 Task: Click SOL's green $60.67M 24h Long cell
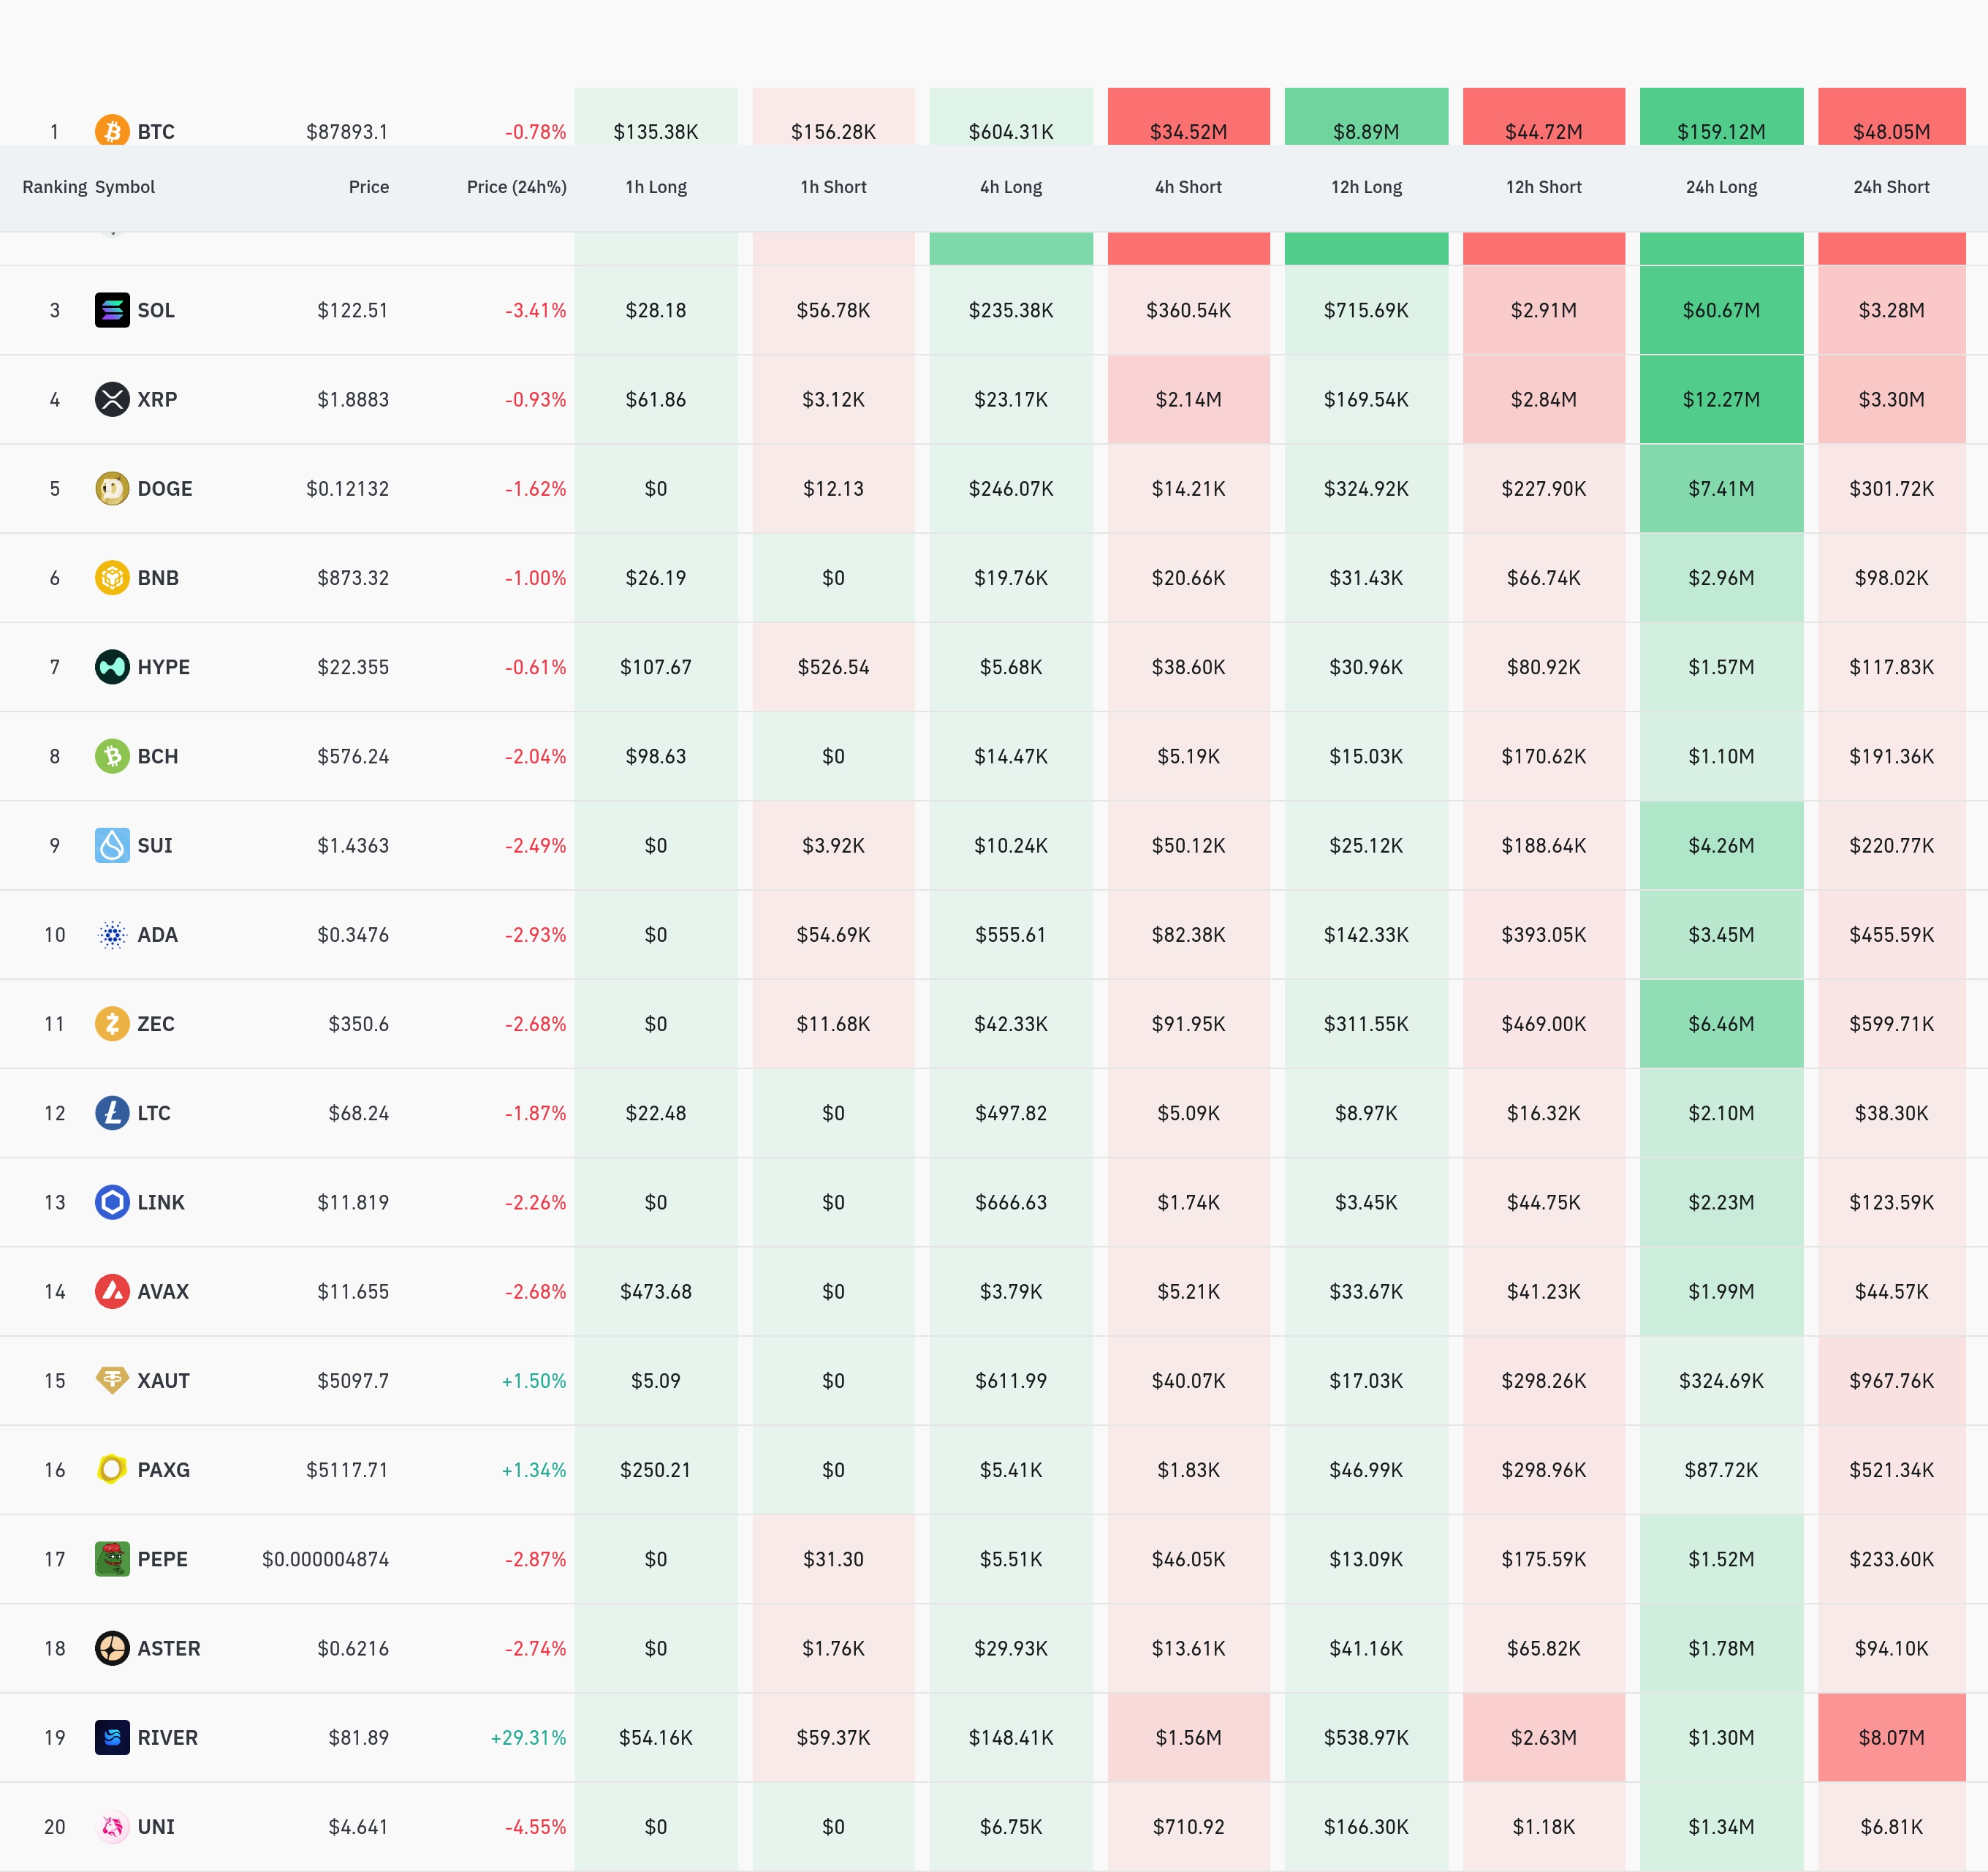pos(1721,310)
